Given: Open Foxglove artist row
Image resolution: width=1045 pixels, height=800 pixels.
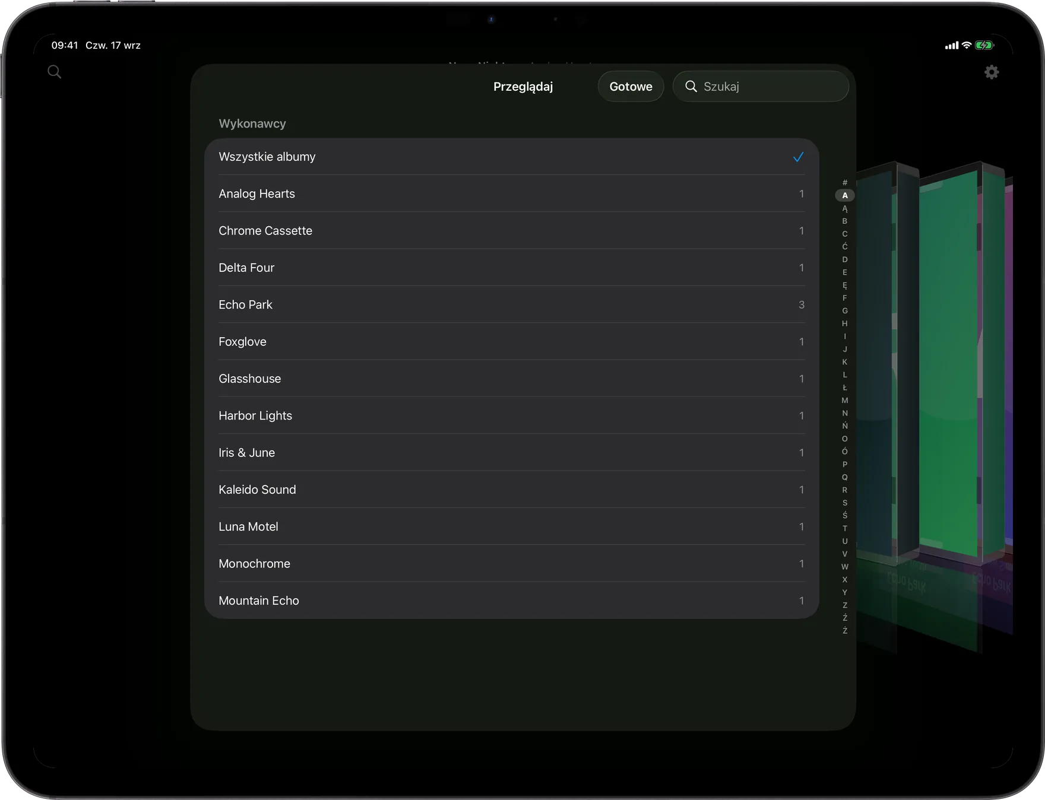Looking at the screenshot, I should coord(512,341).
